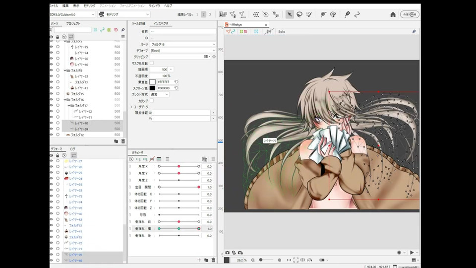Set edit level to 1

pos(197,14)
